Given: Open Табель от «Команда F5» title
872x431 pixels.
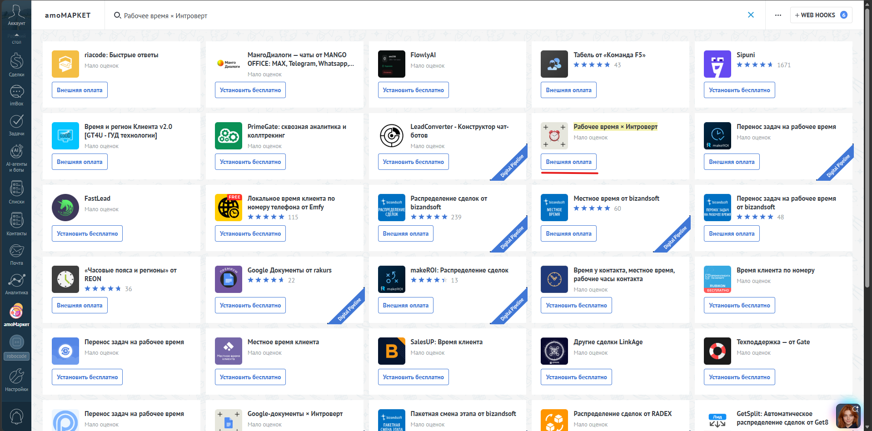Looking at the screenshot, I should pos(609,55).
